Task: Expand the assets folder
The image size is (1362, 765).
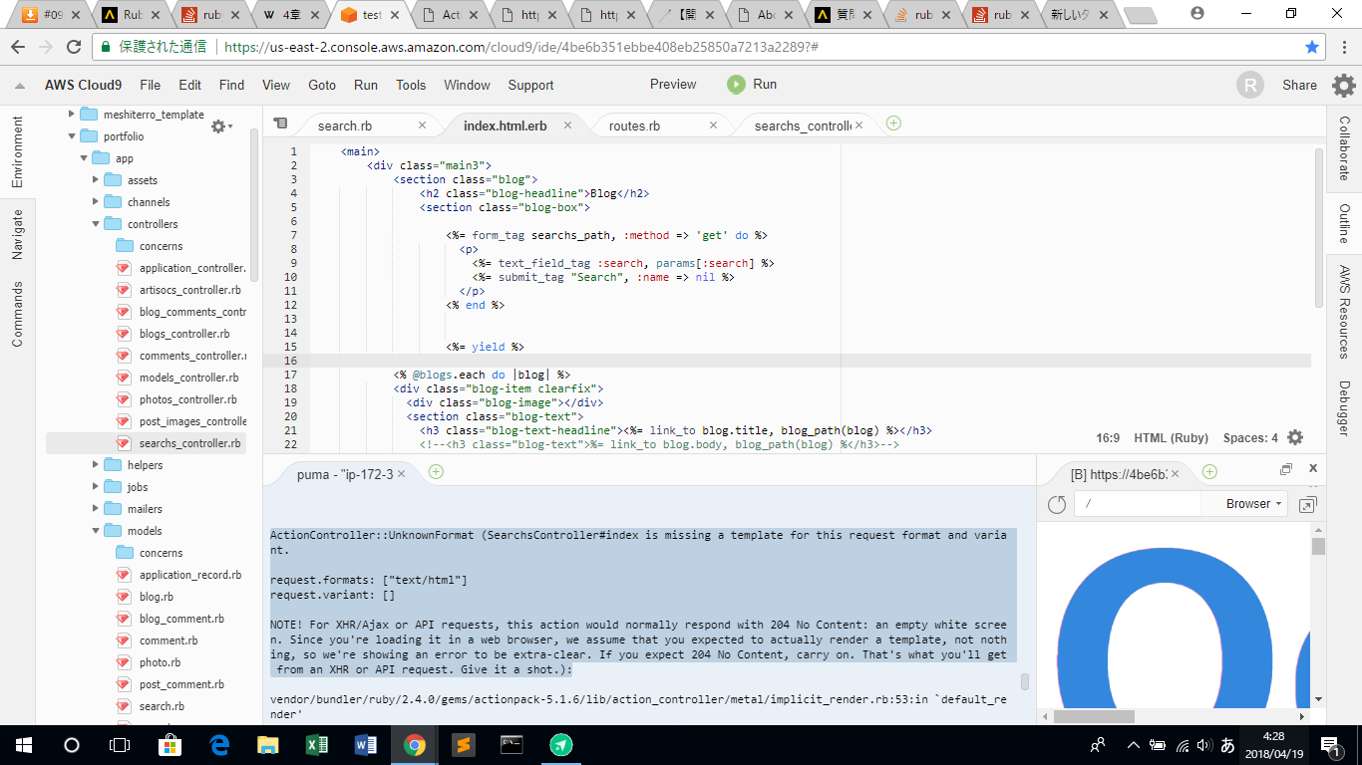Action: pyautogui.click(x=96, y=180)
